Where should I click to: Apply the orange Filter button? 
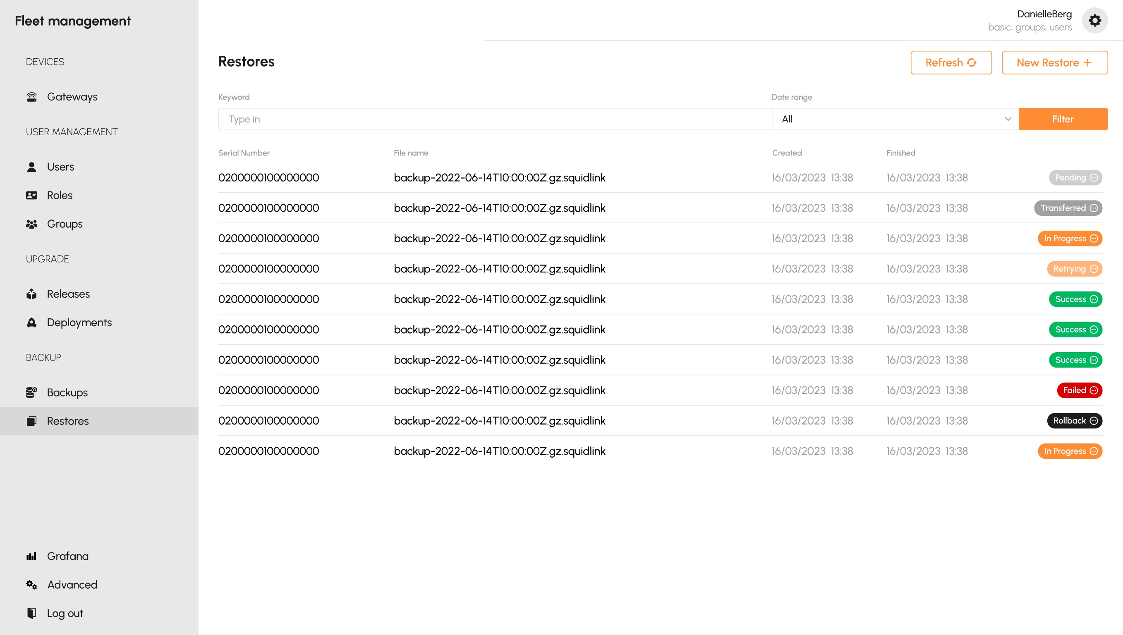(1063, 119)
